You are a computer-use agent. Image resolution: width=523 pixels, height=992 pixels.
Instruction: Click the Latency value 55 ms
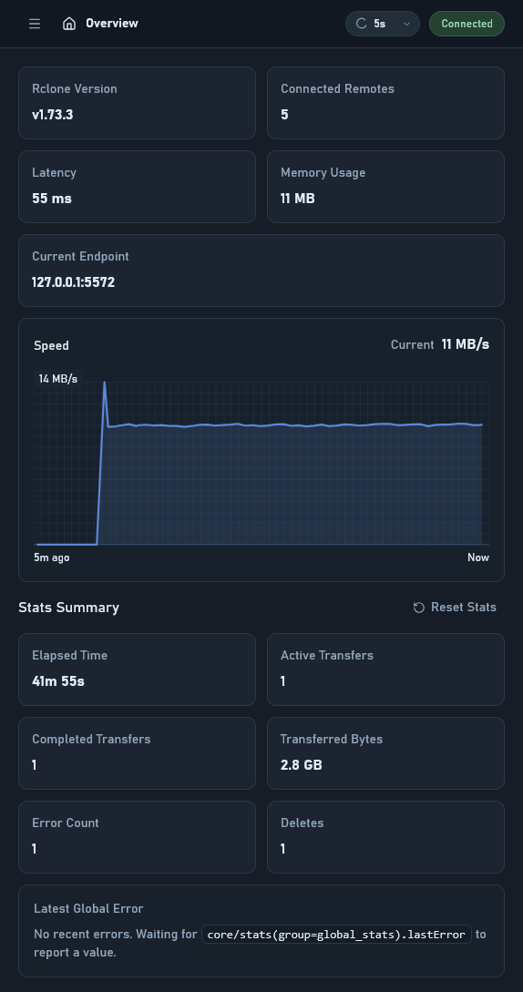tap(52, 199)
